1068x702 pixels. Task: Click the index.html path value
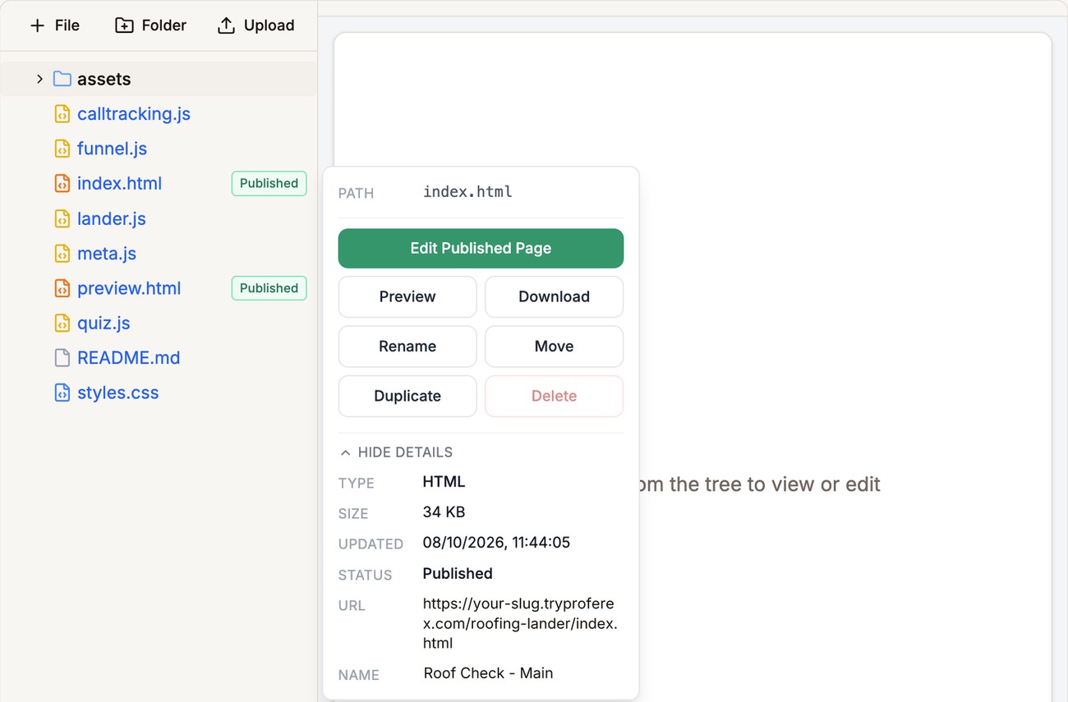pyautogui.click(x=467, y=192)
